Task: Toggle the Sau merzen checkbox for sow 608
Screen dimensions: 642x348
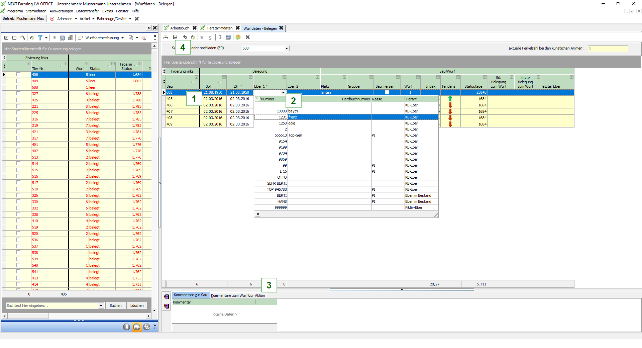Action: (387, 92)
